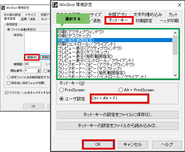The image size is (185, 152).
Task: Select ファイル自動保存(S) radio option
Action: tap(9, 29)
